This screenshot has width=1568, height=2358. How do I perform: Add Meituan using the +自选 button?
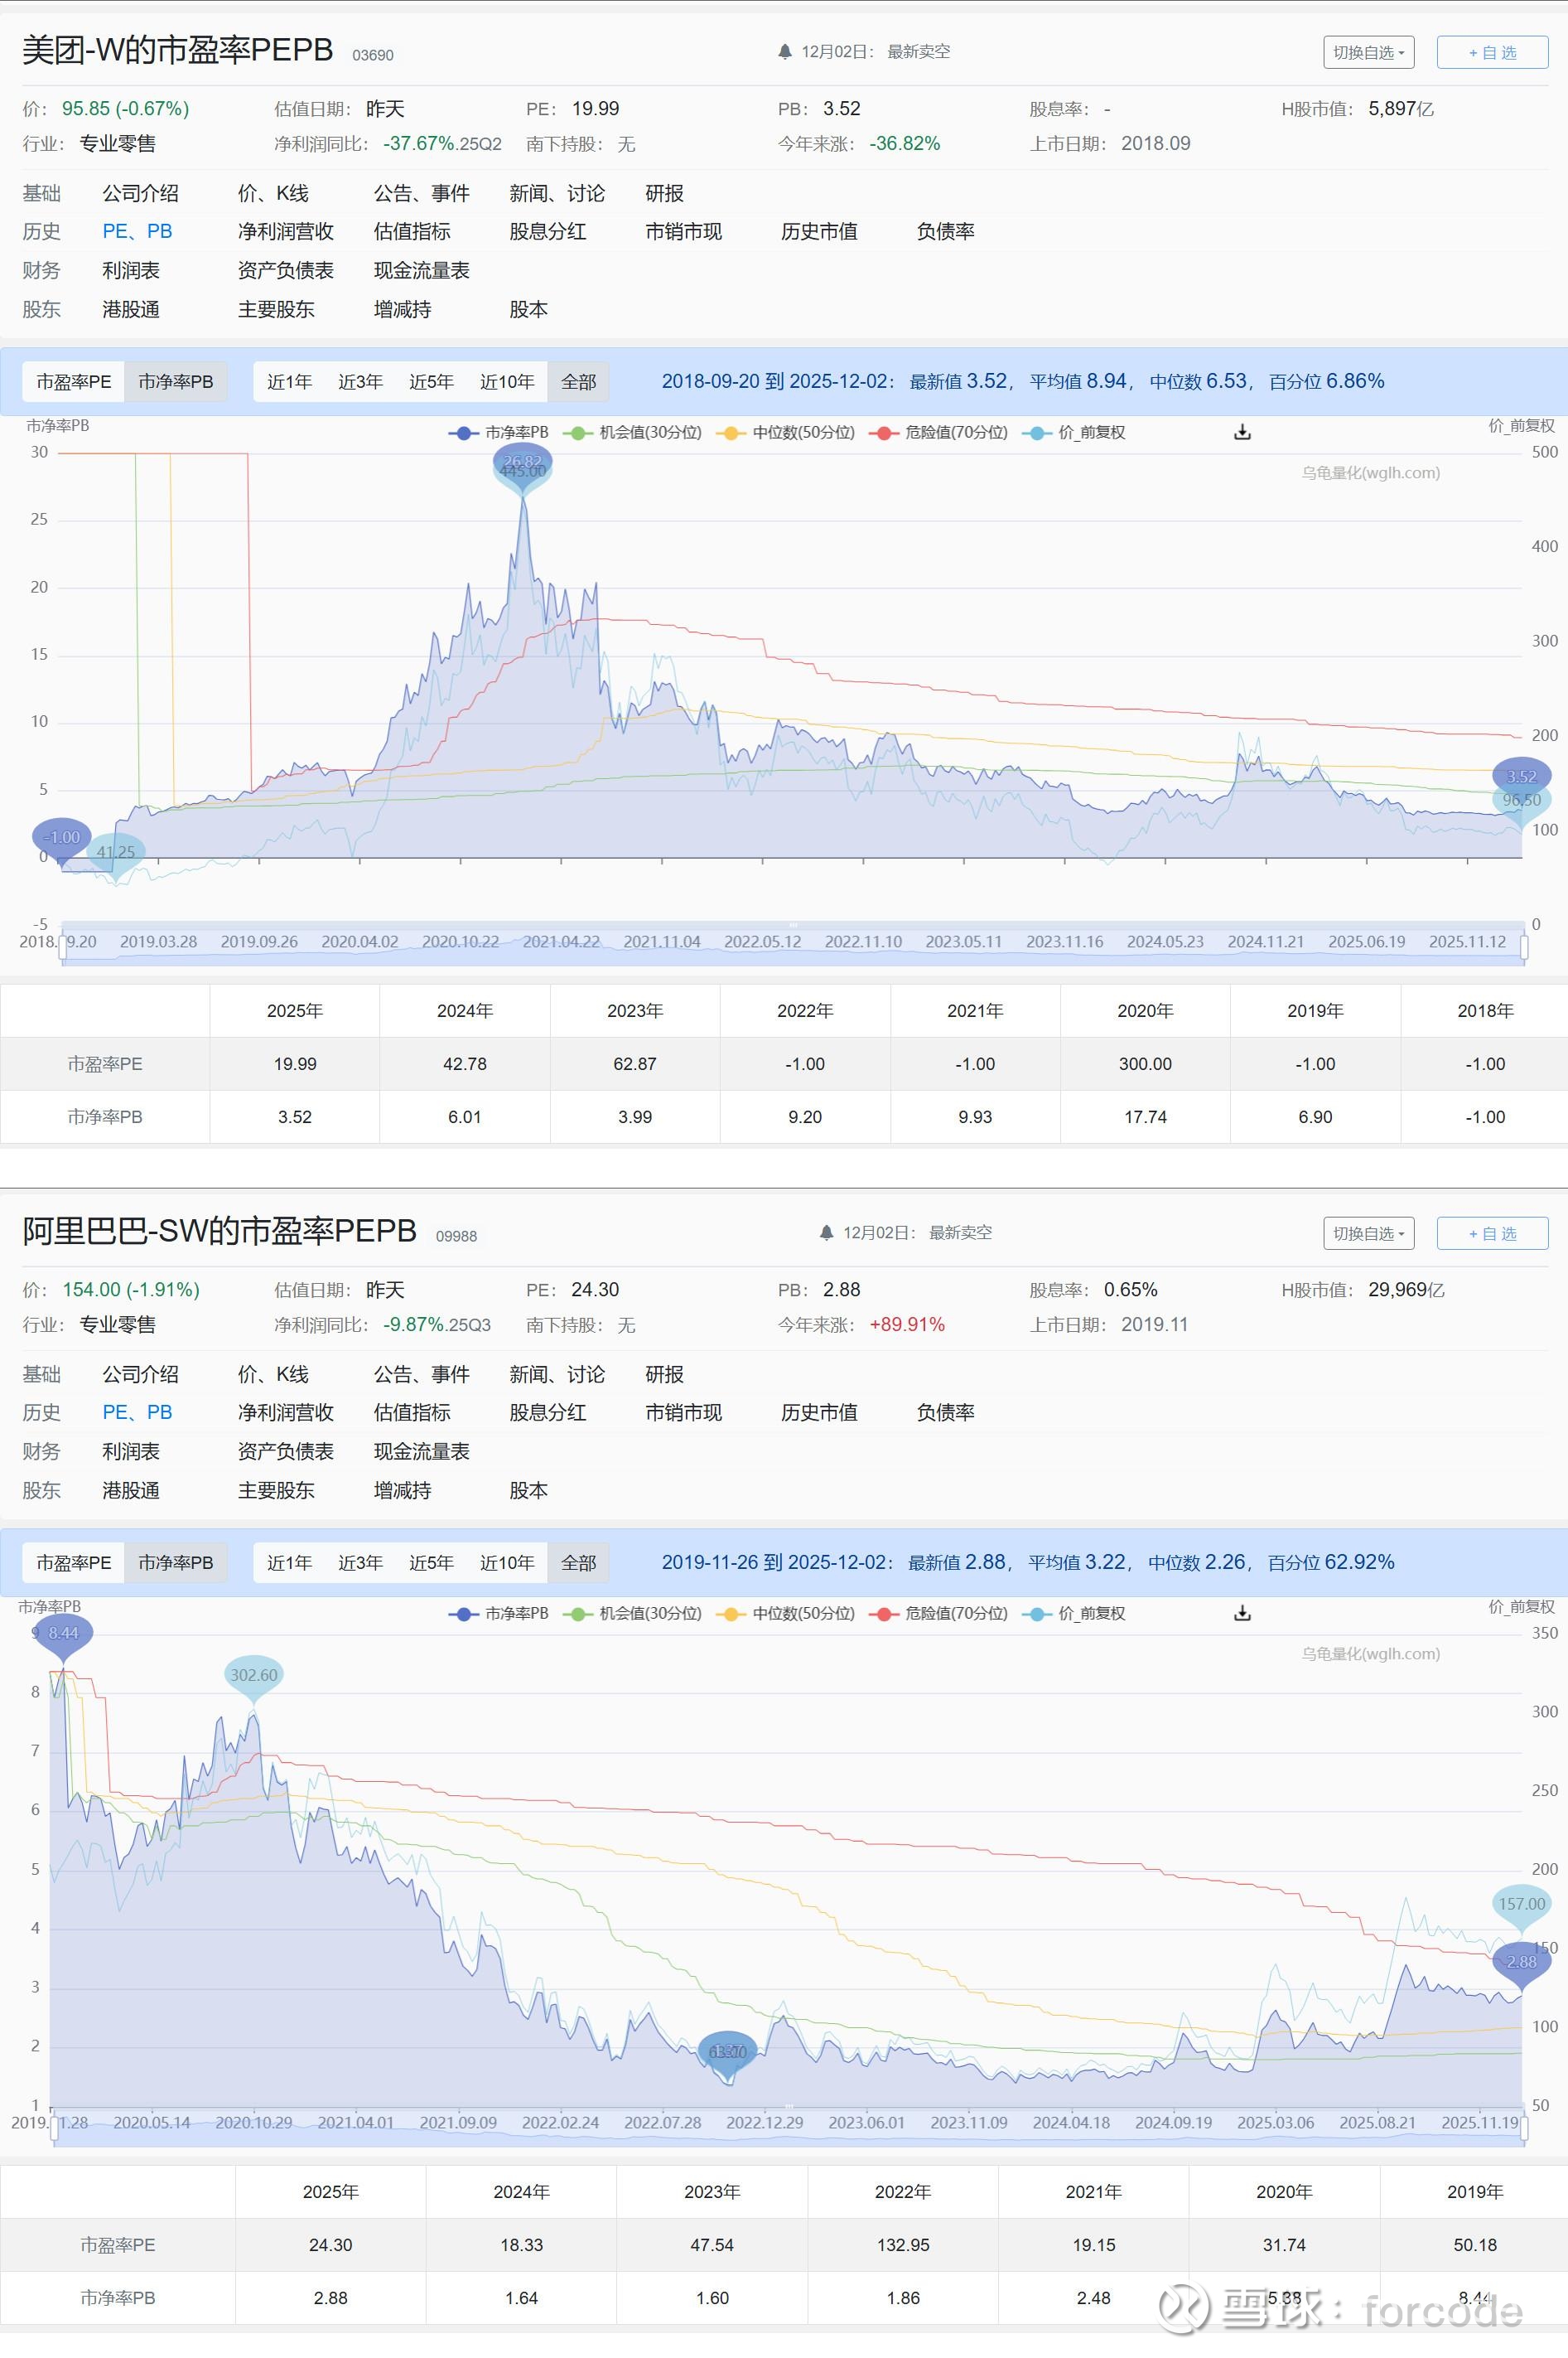[1492, 52]
